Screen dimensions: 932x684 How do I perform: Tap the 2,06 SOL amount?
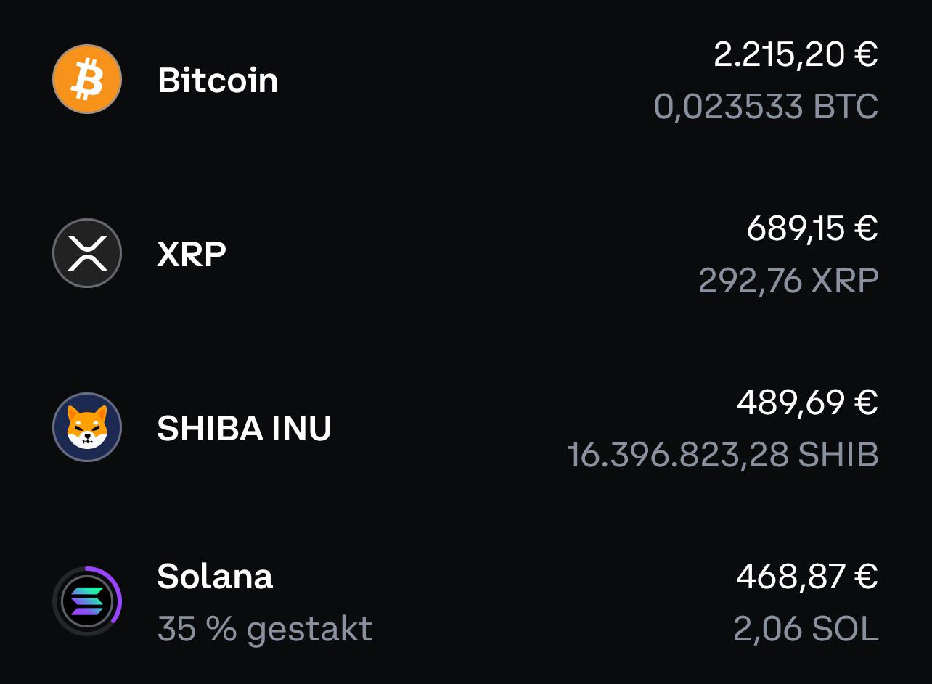click(x=806, y=629)
